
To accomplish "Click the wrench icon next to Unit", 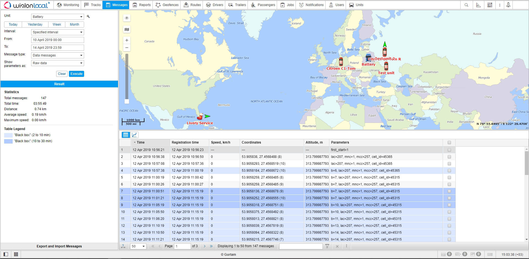I will click(88, 17).
